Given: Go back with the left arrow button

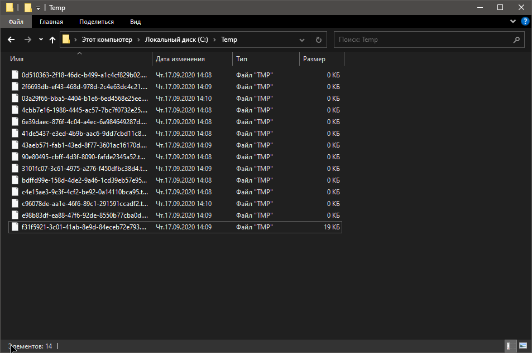Looking at the screenshot, I should tap(11, 40).
